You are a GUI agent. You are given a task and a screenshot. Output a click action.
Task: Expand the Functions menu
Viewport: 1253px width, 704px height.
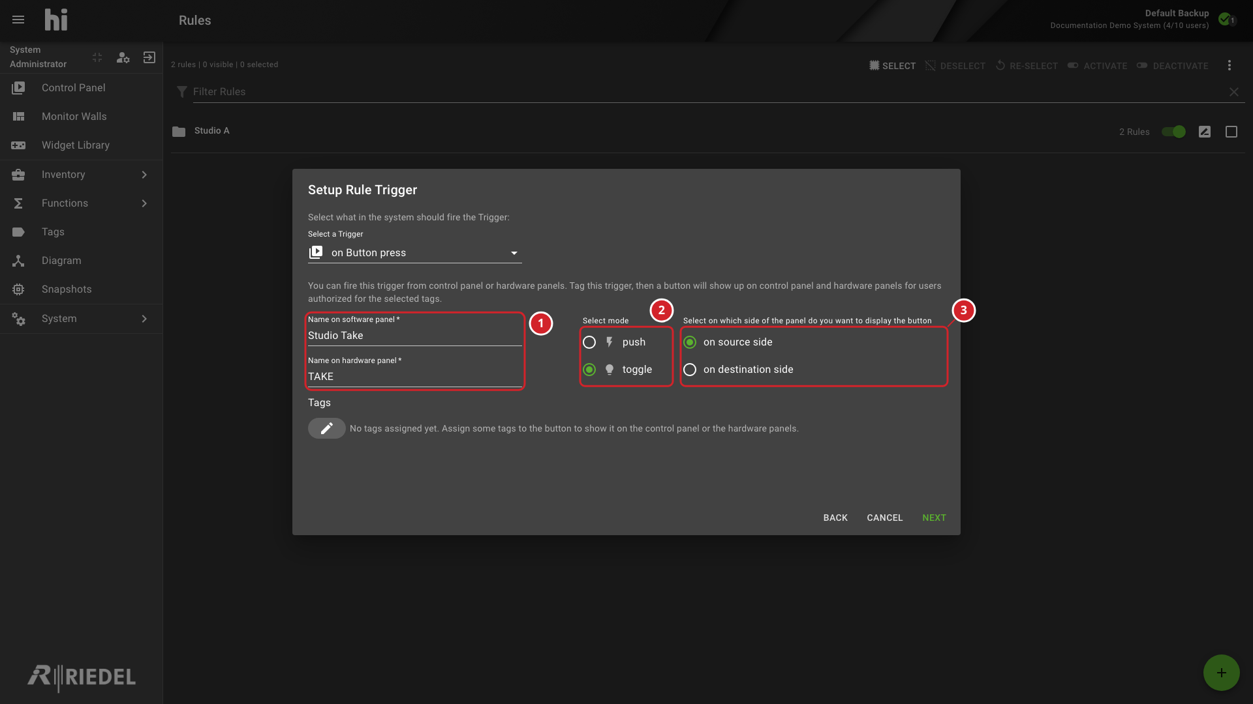[81, 203]
